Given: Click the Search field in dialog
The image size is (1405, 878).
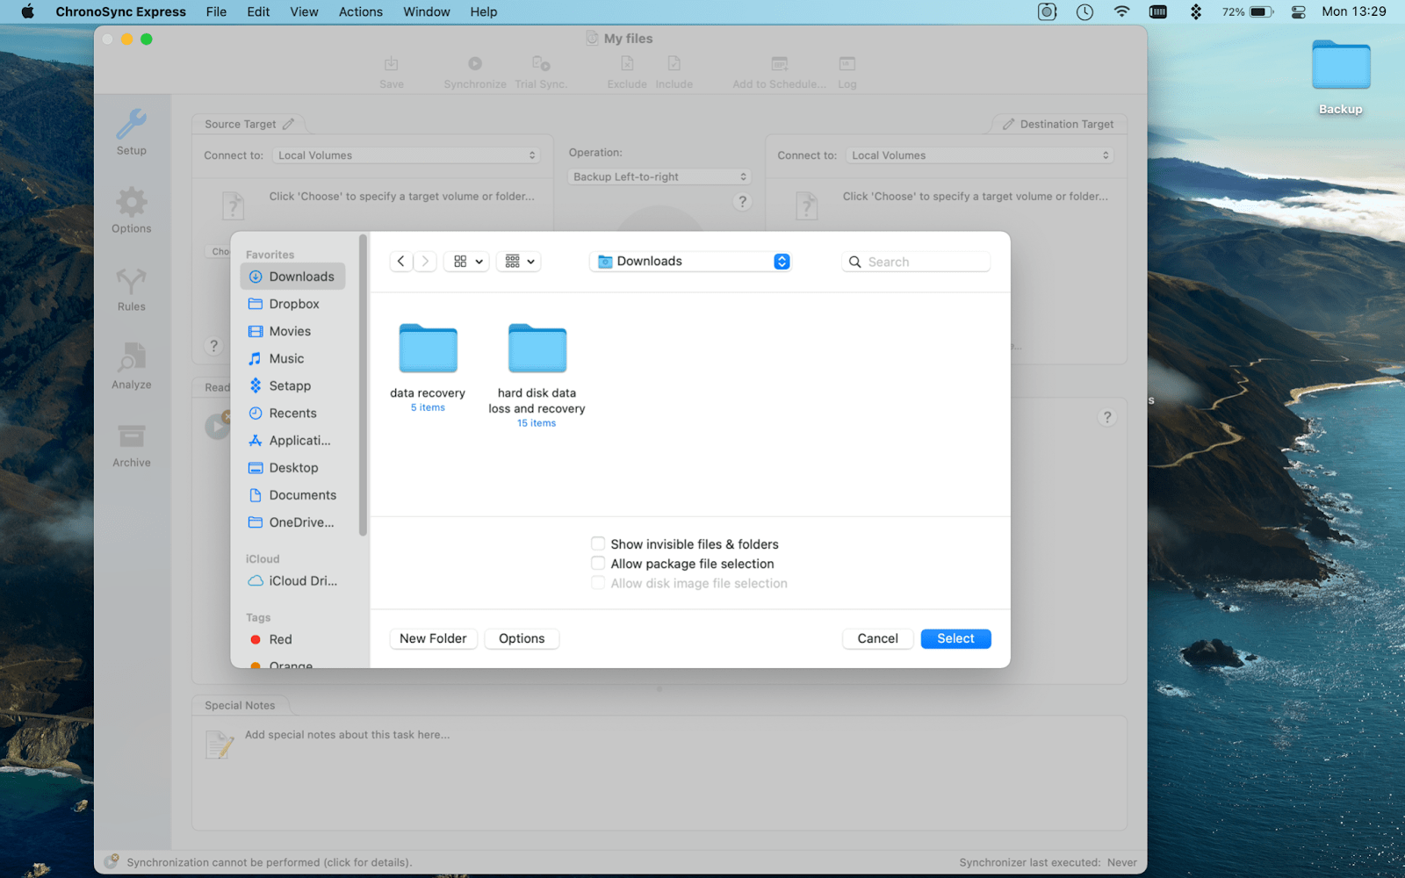Looking at the screenshot, I should [x=916, y=262].
